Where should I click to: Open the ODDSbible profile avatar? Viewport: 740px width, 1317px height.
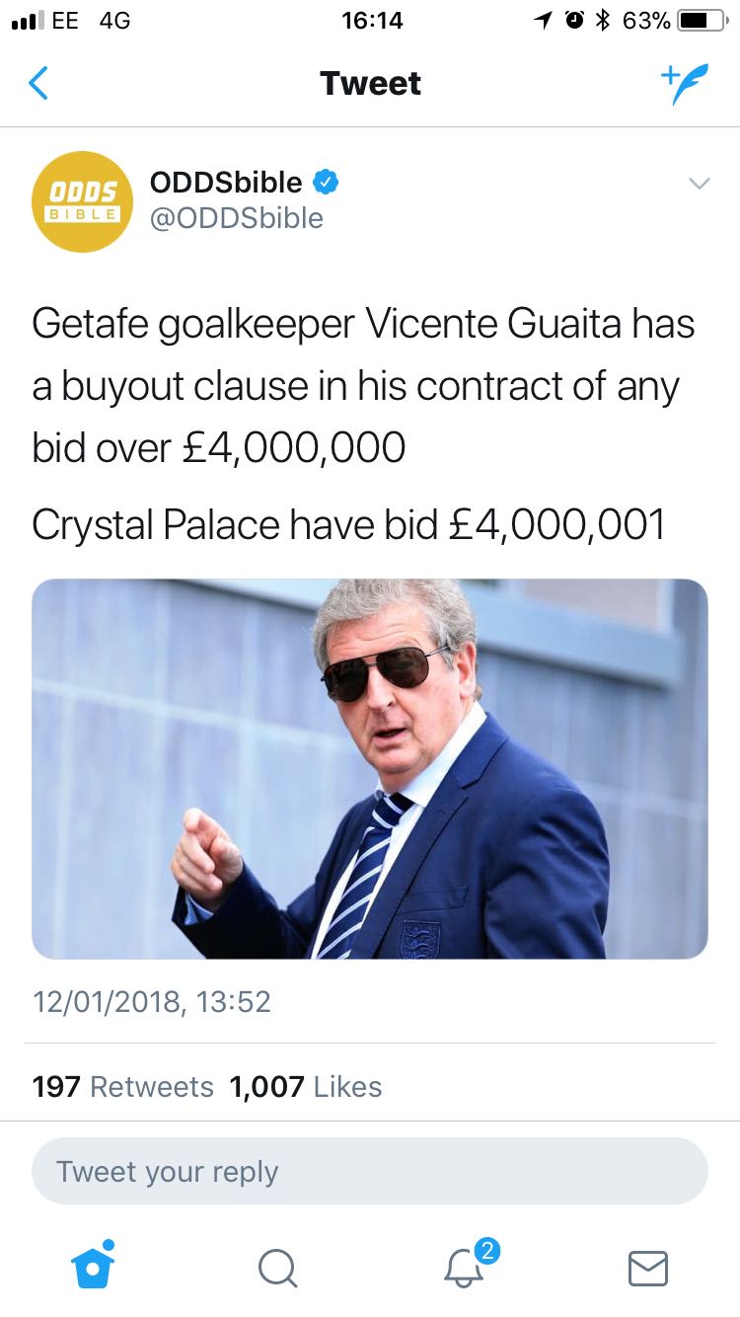83,201
